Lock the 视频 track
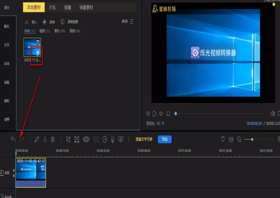This screenshot has height=198, width=280. click(x=14, y=176)
